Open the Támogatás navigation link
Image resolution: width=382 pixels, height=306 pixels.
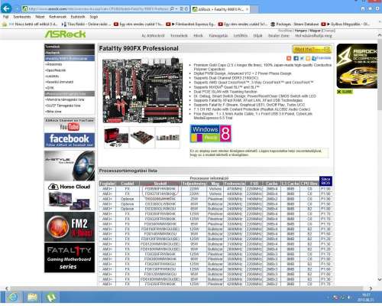(218, 36)
